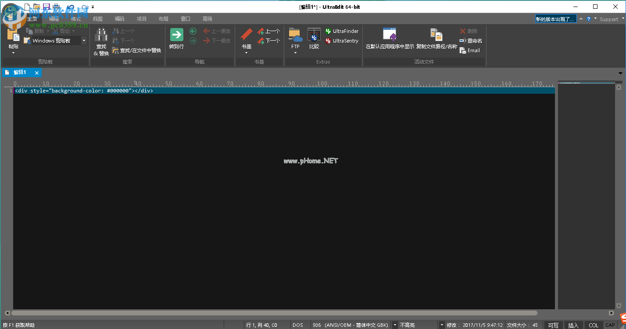
Task: Click the 新的版本出现了 notification box
Action: click(x=556, y=19)
